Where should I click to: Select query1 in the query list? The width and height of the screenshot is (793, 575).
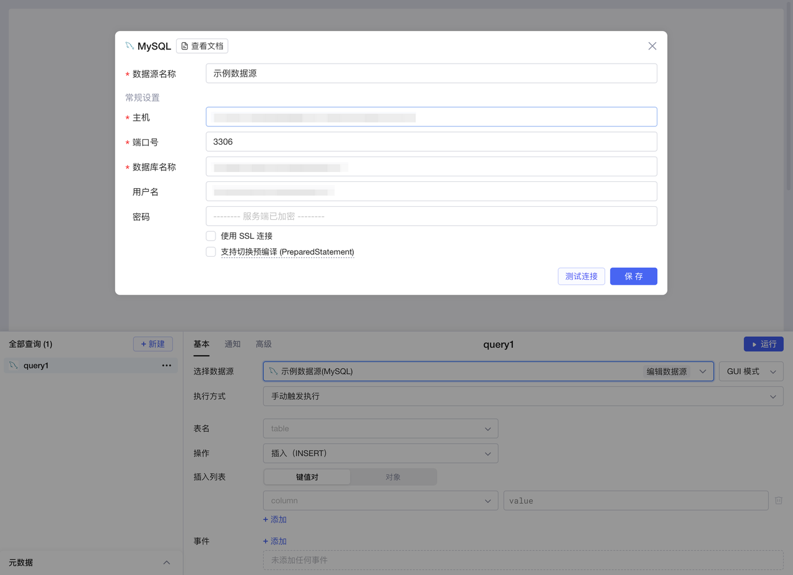coord(91,365)
